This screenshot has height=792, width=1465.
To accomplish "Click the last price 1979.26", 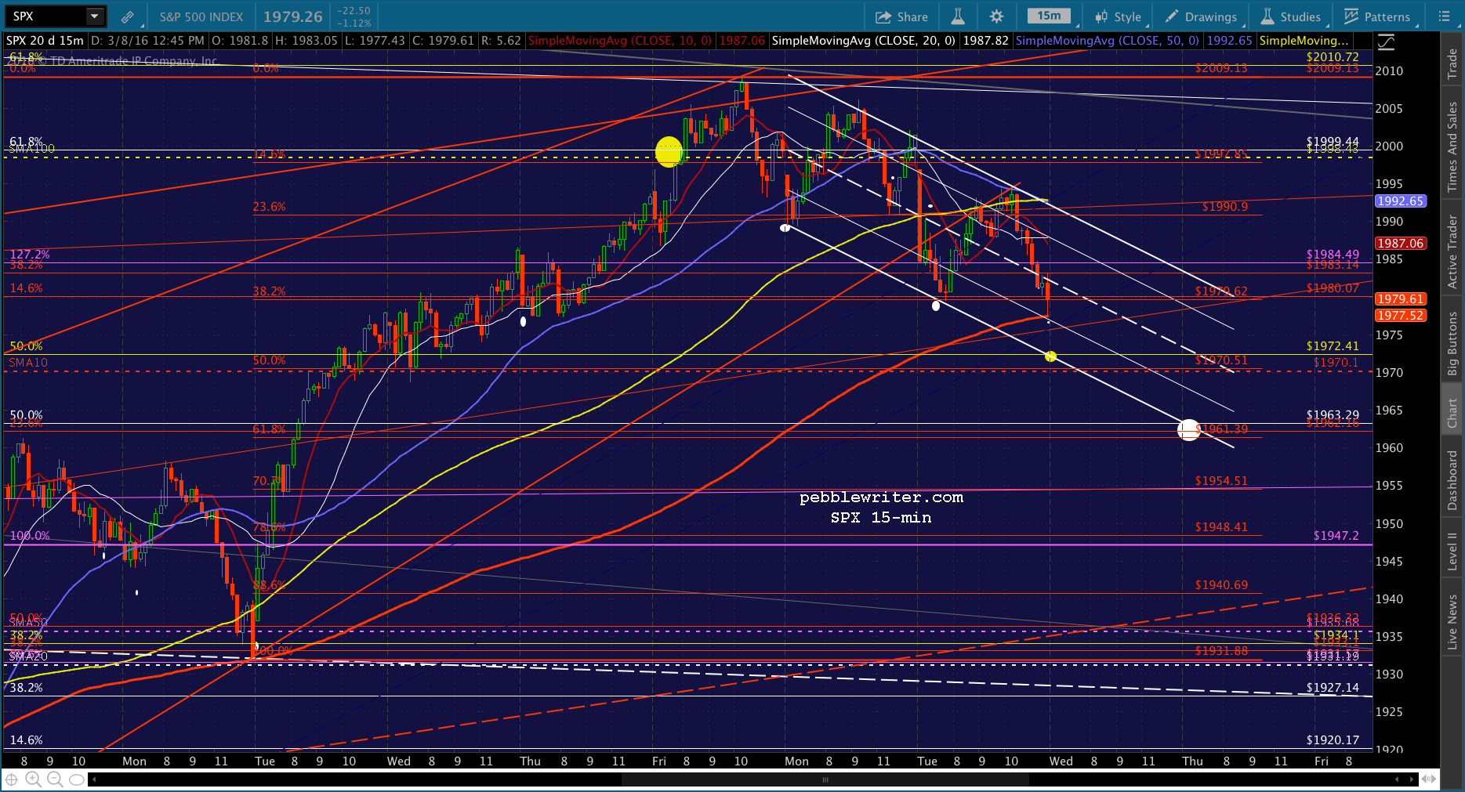I will [292, 16].
